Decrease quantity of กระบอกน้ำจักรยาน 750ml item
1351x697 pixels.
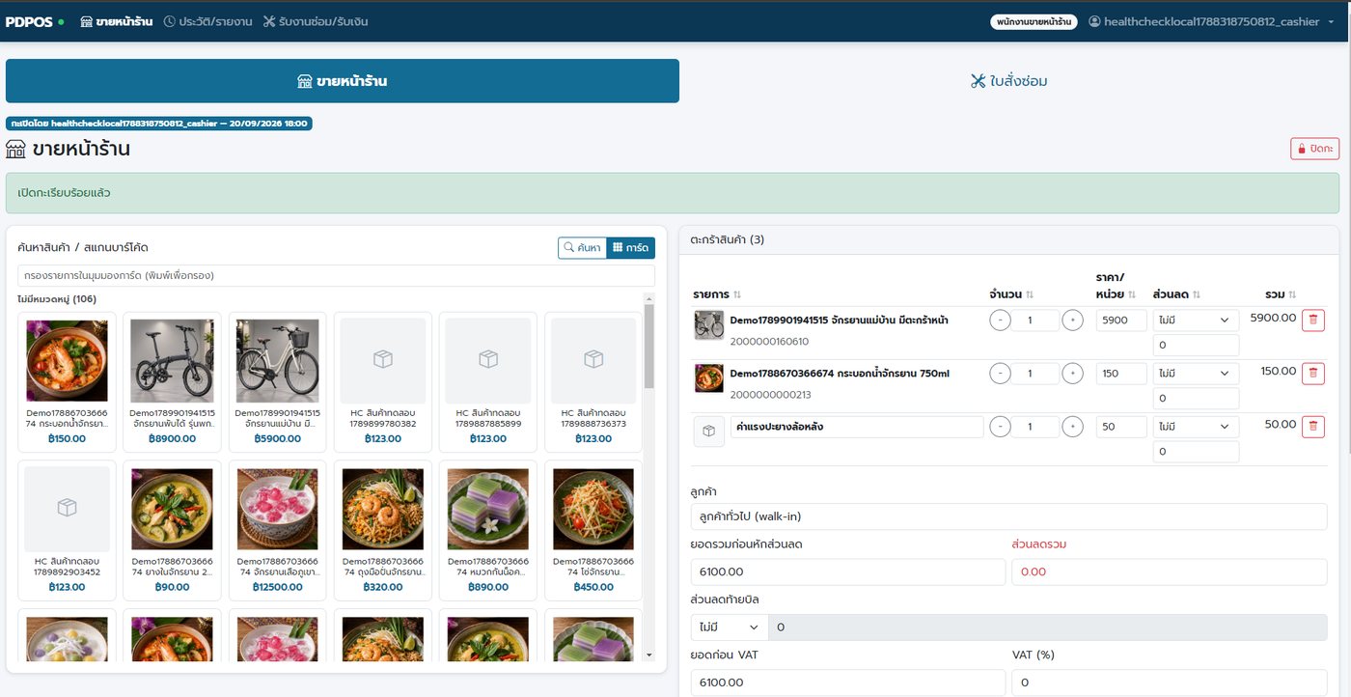click(1001, 374)
